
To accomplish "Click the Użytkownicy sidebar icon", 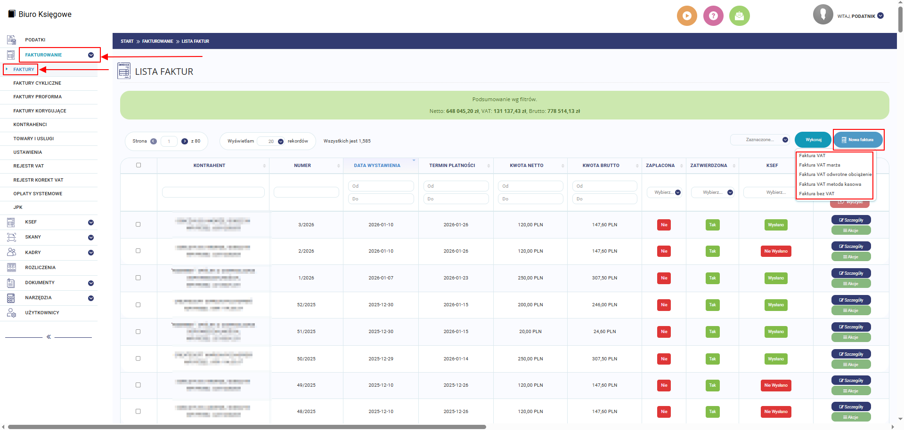I will [x=11, y=313].
